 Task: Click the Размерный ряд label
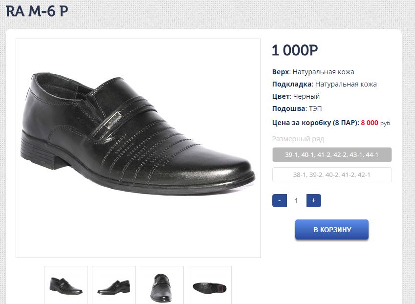point(298,139)
